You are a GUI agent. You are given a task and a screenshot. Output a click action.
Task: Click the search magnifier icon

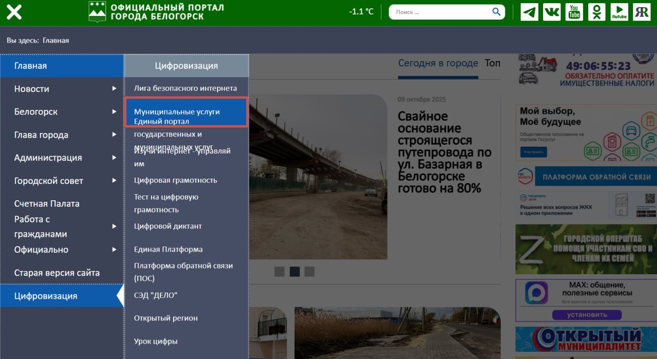pos(496,11)
